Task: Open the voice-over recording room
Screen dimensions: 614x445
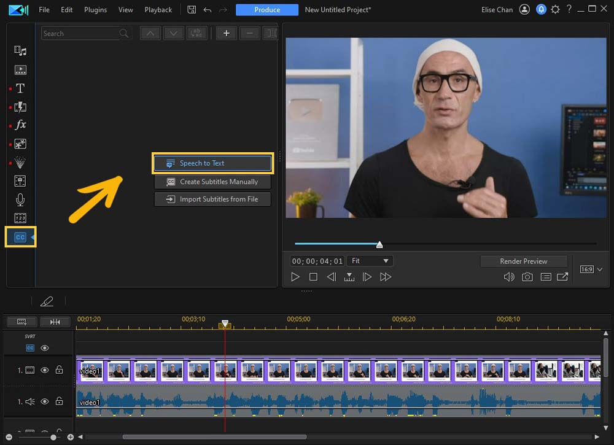Action: tap(20, 199)
